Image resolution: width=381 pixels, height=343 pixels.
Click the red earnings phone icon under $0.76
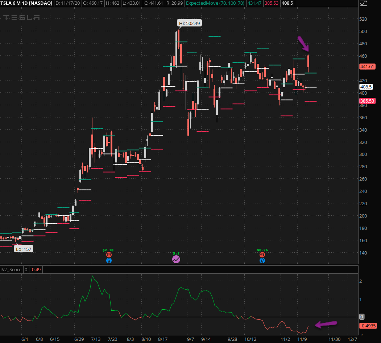[262, 255]
